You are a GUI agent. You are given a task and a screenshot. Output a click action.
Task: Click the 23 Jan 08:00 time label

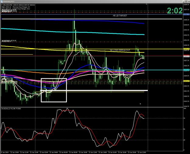73,152
